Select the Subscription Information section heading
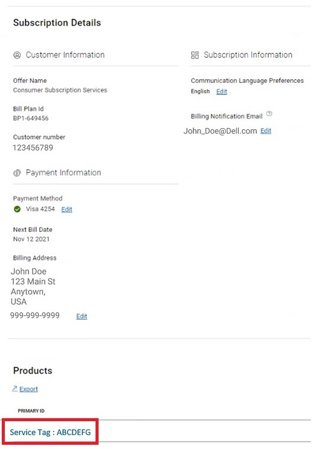Image resolution: width=312 pixels, height=449 pixels. point(248,55)
